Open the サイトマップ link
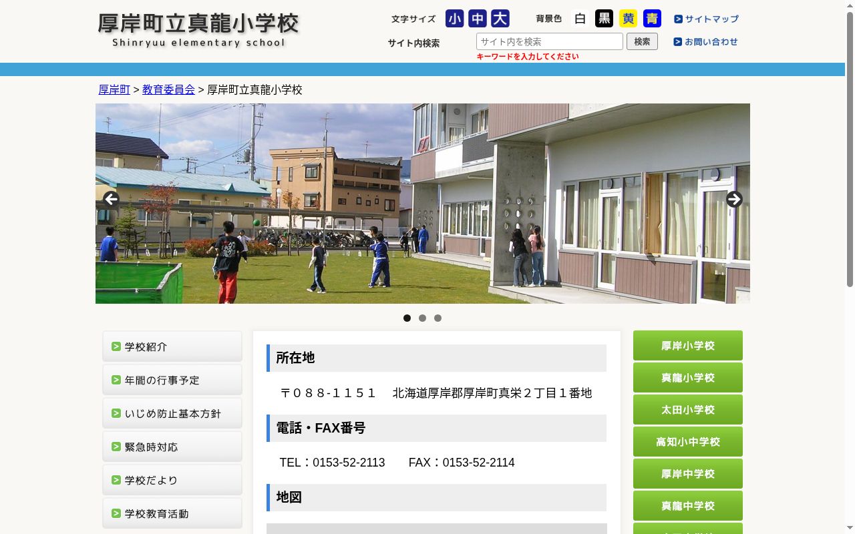Screen dimensions: 855x534 (706, 19)
